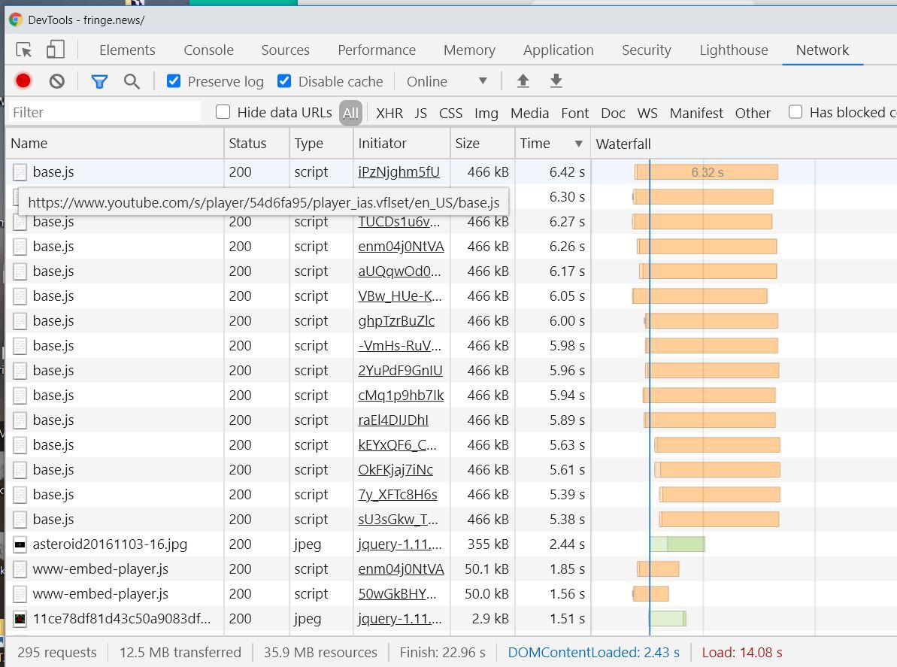The width and height of the screenshot is (897, 667).
Task: Open network search with magnifier icon
Action: coord(132,81)
